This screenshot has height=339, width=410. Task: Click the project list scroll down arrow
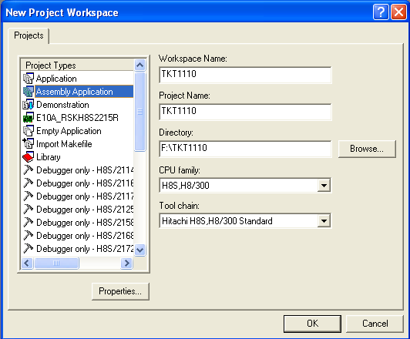[140, 250]
